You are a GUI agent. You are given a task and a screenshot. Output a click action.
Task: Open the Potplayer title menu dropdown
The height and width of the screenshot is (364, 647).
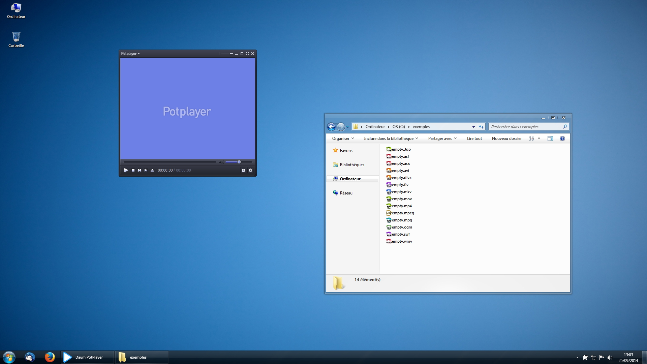point(130,54)
